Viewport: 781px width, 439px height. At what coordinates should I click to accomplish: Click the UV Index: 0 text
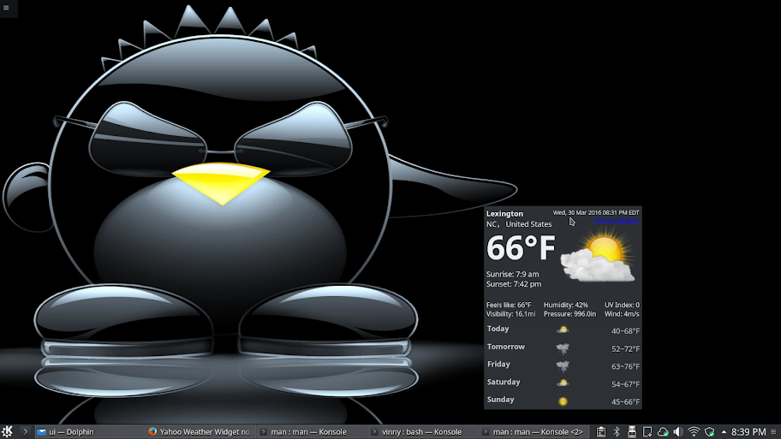coord(622,305)
